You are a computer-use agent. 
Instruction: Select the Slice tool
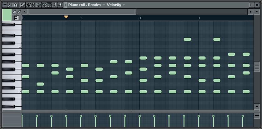point(44,5)
